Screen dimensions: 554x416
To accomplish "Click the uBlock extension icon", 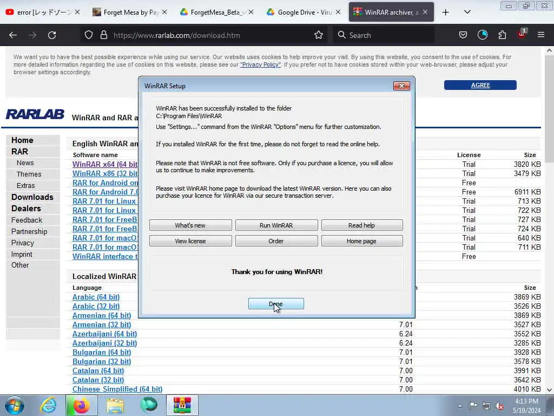I will point(522,34).
